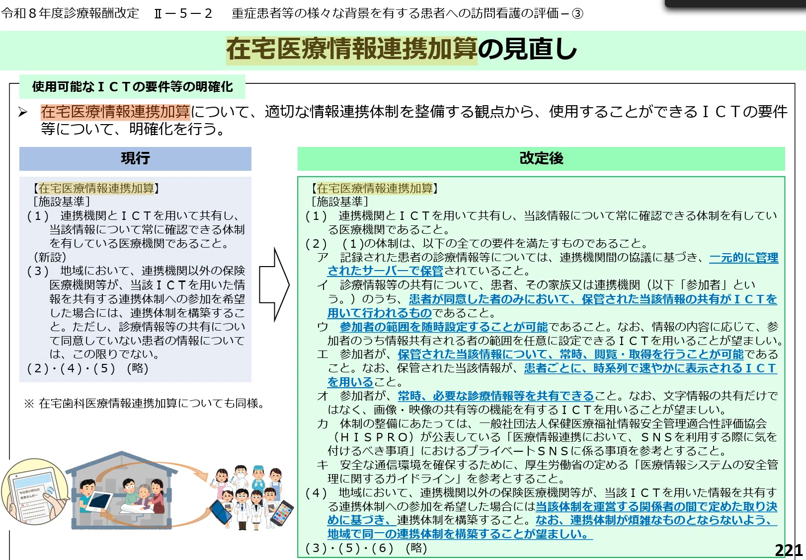This screenshot has width=806, height=560.
Task: Click underlined 常時、必要な診療情報等を共有できる
Action: [x=496, y=396]
